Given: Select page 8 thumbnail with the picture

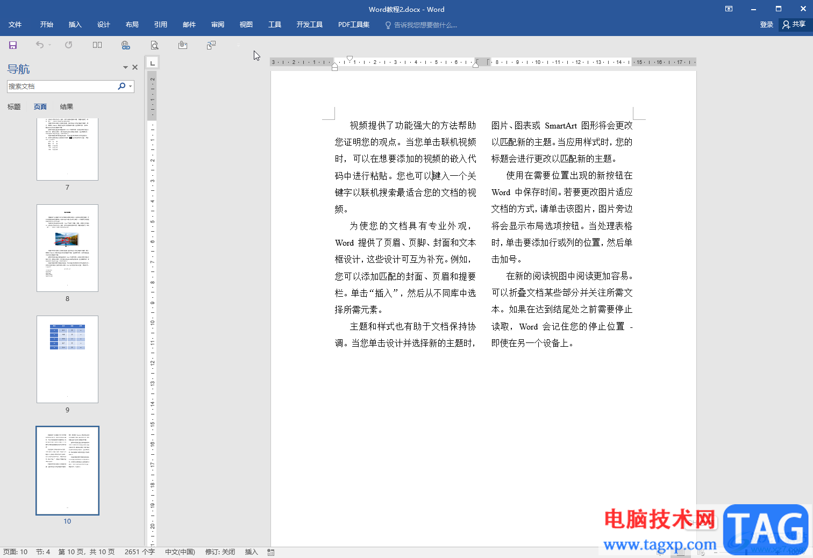Looking at the screenshot, I should [67, 248].
